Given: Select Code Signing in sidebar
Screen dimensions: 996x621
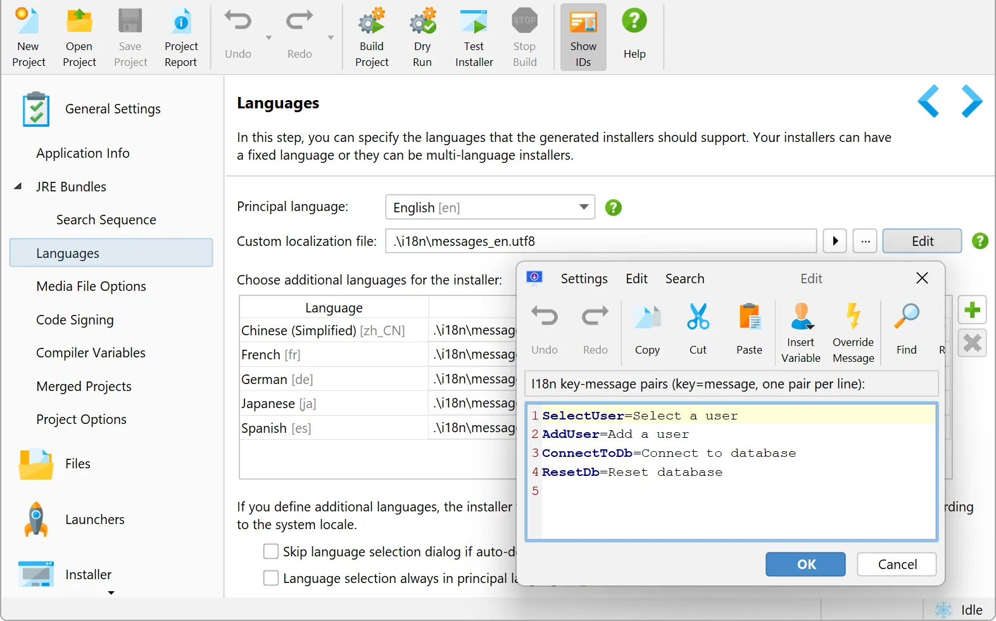Looking at the screenshot, I should (x=75, y=320).
